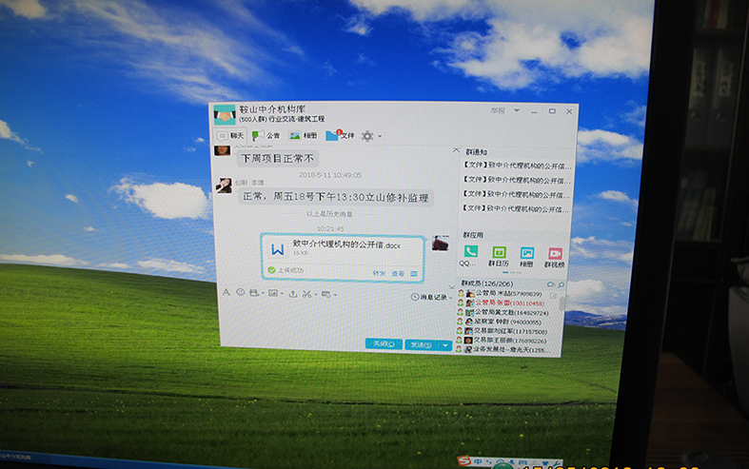Open the 相册 album tab in top toolbar
Image resolution: width=749 pixels, height=469 pixels.
(305, 136)
